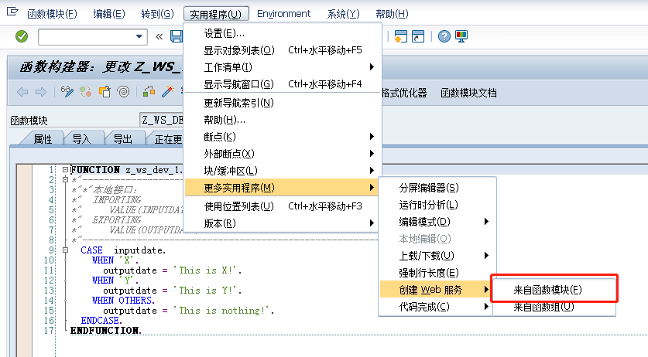Image resolution: width=648 pixels, height=357 pixels.
Task: Select 创建 Web 服务 submenu item
Action: click(437, 290)
